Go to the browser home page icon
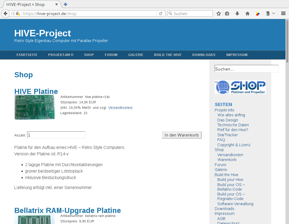The image size is (289, 224). 248,13
